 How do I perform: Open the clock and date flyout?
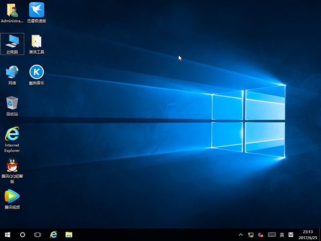308,235
